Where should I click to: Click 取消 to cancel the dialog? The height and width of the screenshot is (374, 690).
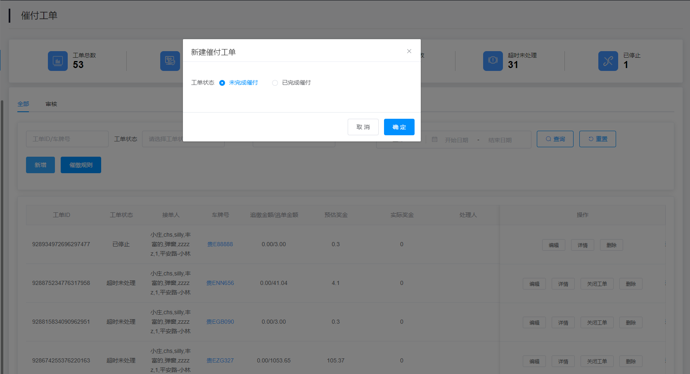tap(363, 127)
